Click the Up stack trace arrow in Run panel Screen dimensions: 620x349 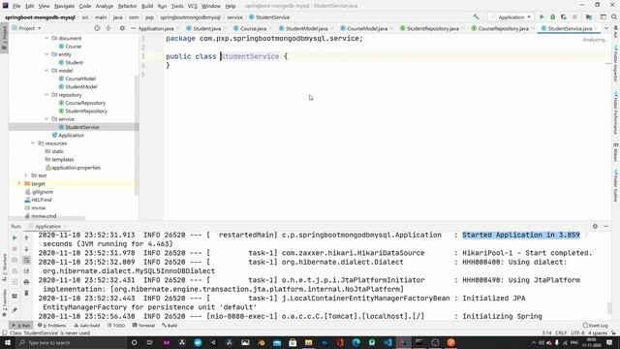tap(26, 238)
